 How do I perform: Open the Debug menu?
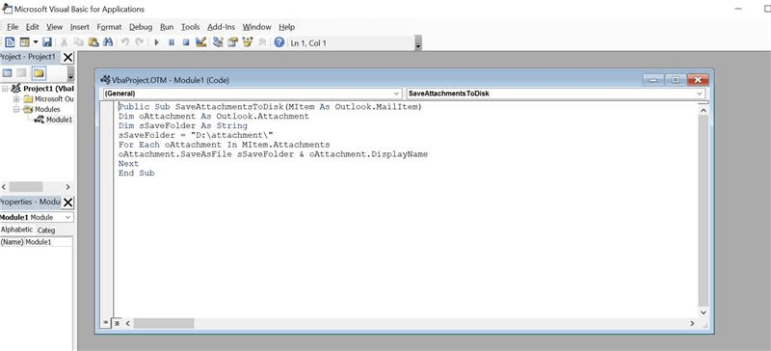[x=141, y=27]
